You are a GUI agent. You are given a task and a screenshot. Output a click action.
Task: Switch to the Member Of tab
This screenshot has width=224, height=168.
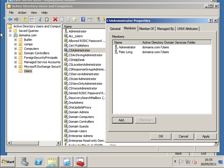point(147,29)
